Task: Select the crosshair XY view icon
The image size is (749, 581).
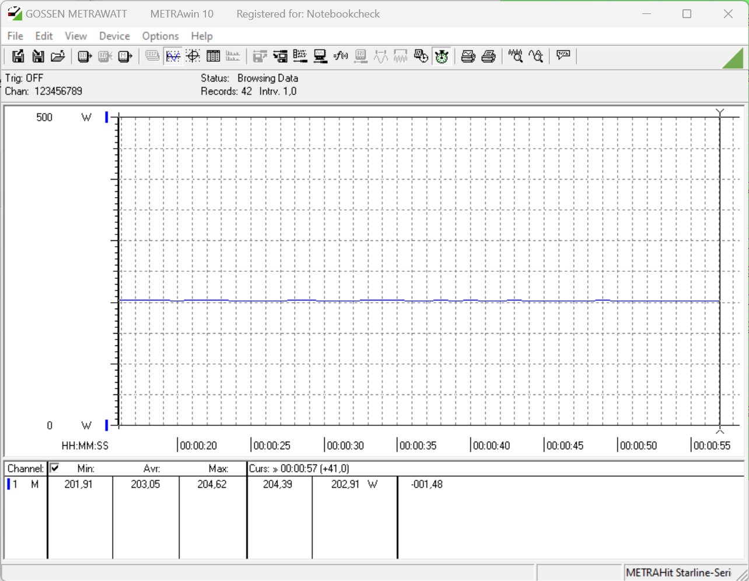Action: (193, 56)
